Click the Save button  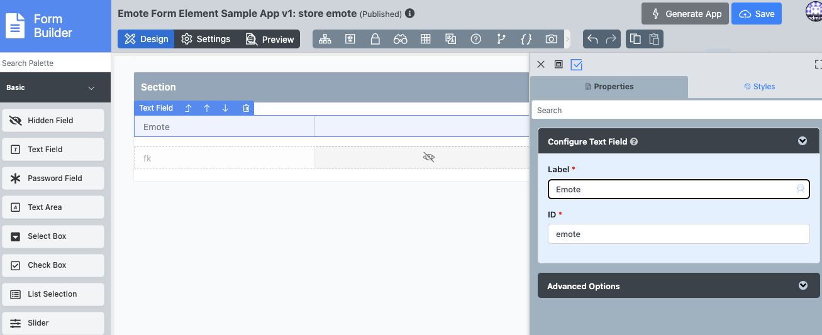757,14
